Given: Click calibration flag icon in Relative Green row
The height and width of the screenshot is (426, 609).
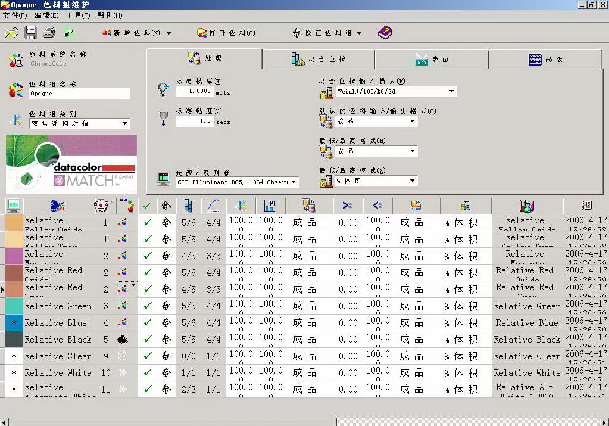Looking at the screenshot, I should pos(166,306).
